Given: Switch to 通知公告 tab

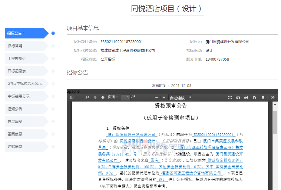Looking at the screenshot, I should (27, 109).
